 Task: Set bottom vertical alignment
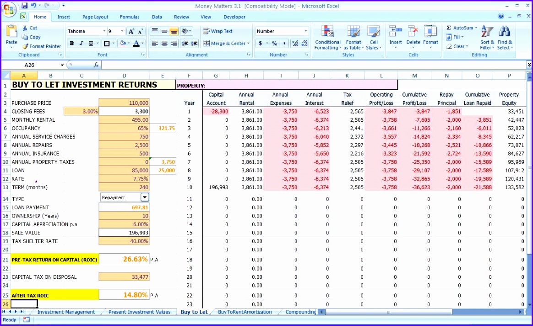(174, 31)
